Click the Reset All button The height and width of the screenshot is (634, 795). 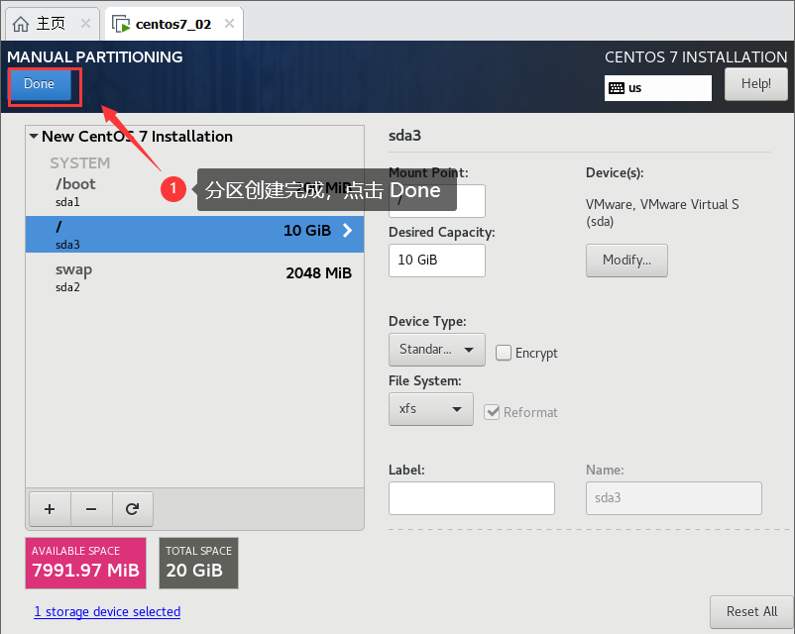(751, 611)
